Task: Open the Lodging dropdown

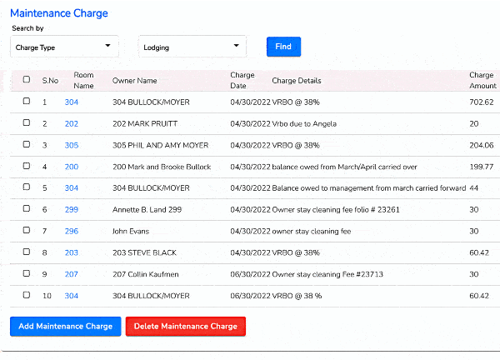Action: pos(192,47)
